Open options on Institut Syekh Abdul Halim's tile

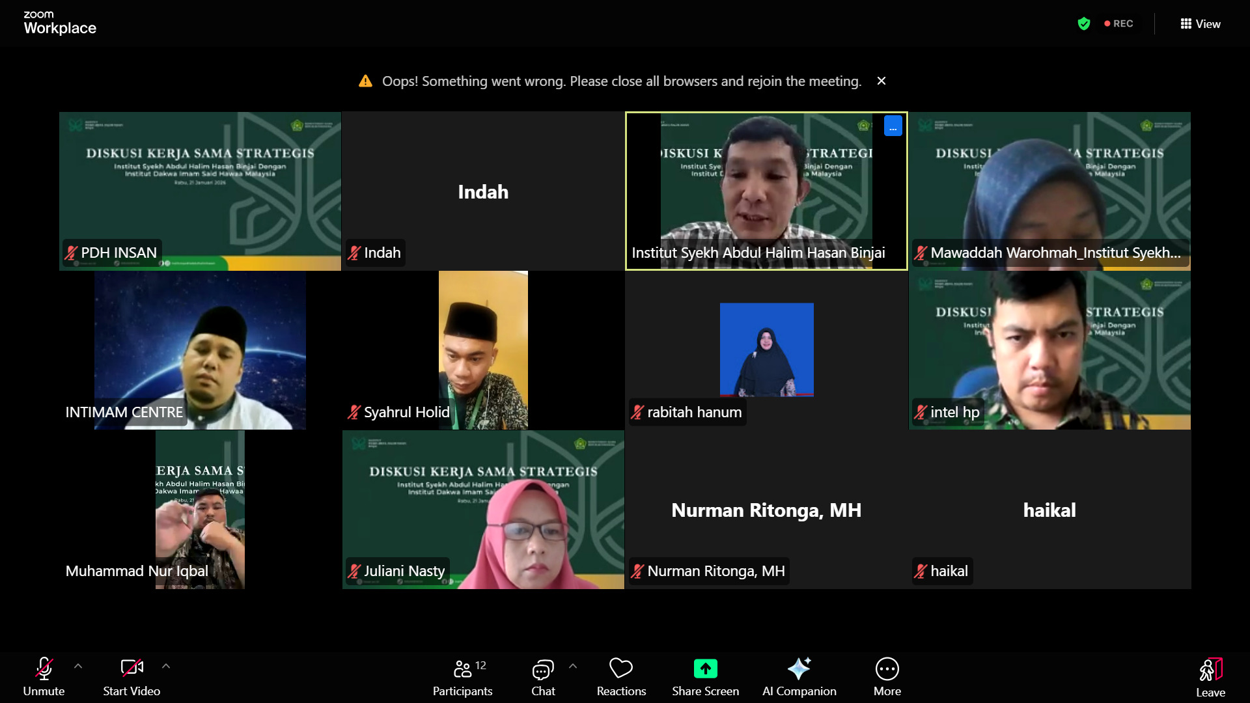pyautogui.click(x=893, y=126)
